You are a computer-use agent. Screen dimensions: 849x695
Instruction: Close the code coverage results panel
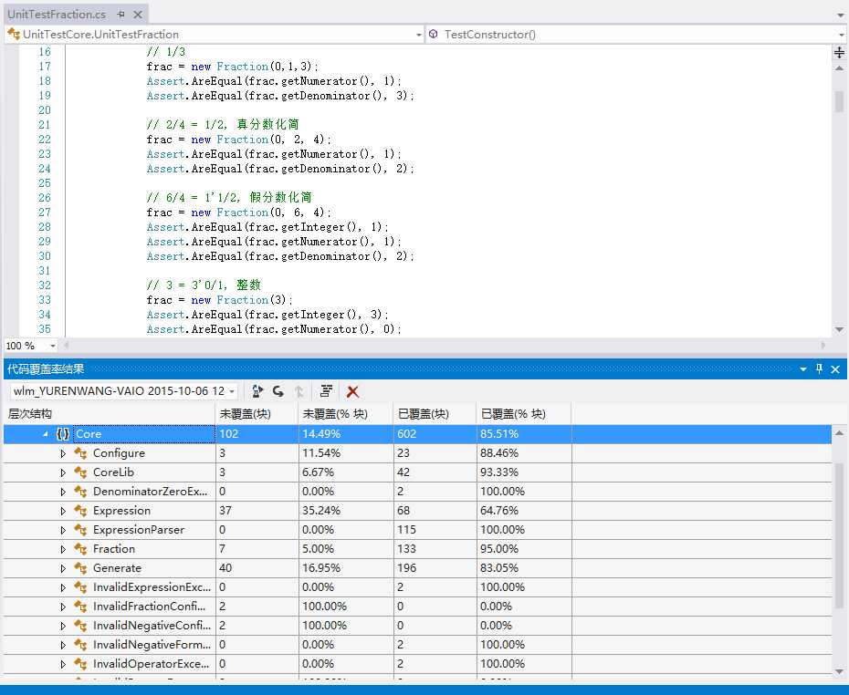[x=835, y=369]
